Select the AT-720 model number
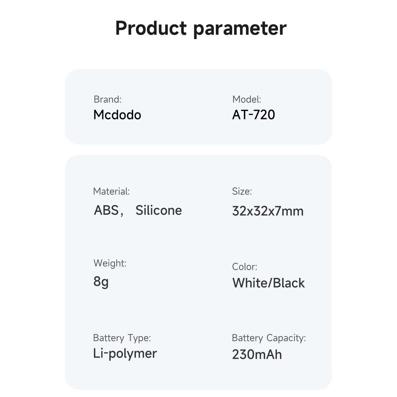The width and height of the screenshot is (397, 397). point(253,115)
